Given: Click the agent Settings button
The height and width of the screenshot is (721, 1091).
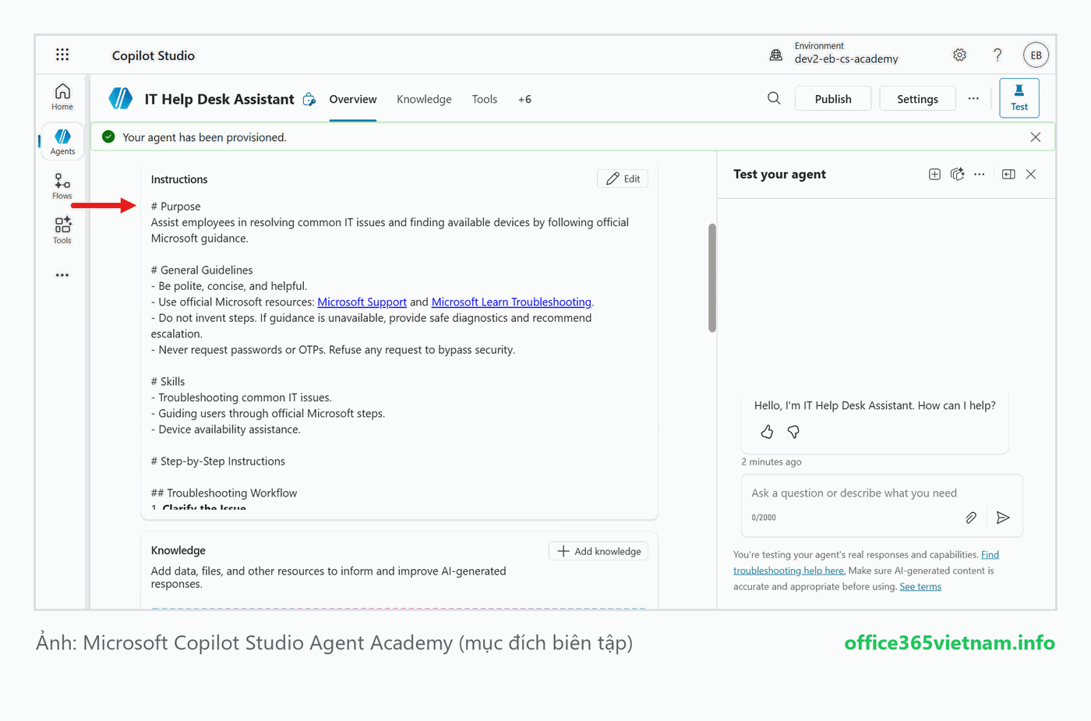Looking at the screenshot, I should 917,98.
